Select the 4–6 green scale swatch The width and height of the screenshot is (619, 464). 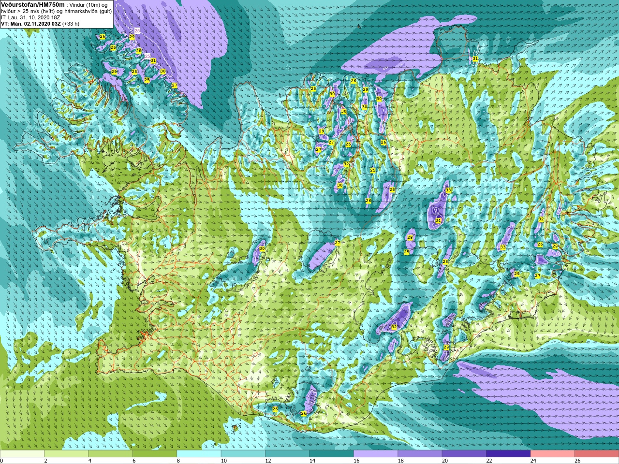click(111, 453)
